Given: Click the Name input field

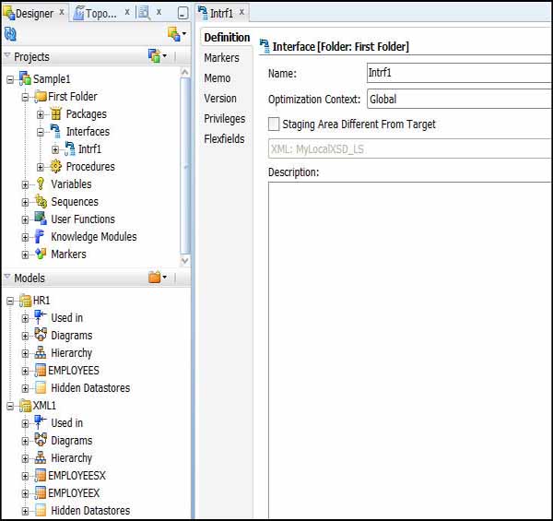Looking at the screenshot, I should 459,73.
